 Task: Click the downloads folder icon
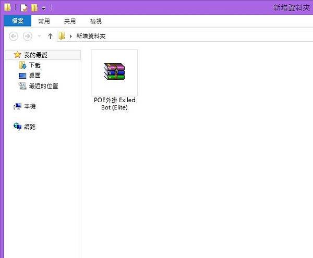22,65
